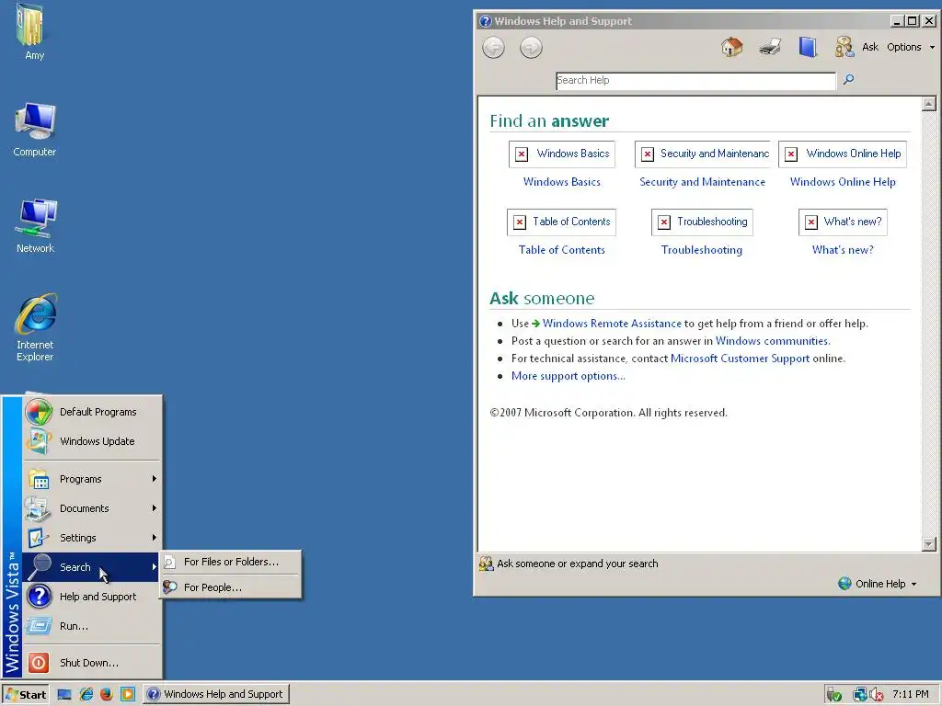Click Windows Help and Support taskbar button
This screenshot has height=706, width=942.
click(215, 695)
